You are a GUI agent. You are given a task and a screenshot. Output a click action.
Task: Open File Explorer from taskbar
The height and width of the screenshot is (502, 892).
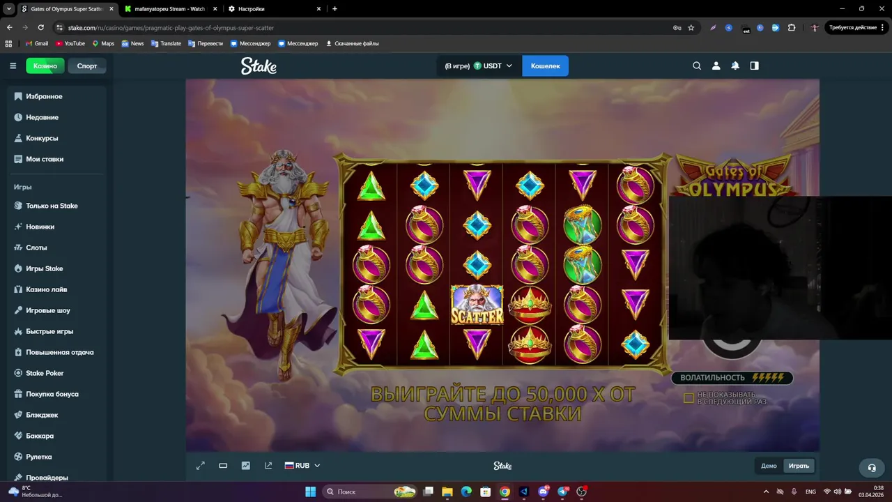(x=447, y=492)
